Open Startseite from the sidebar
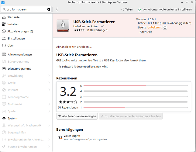196x152 pixels. [14, 17]
